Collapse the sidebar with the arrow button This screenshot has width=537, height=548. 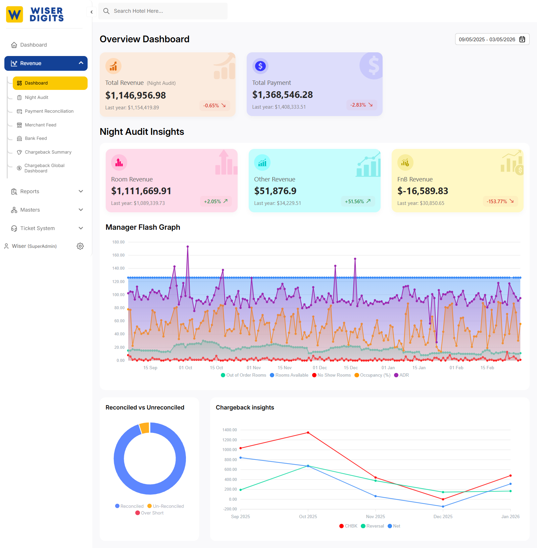pos(91,12)
